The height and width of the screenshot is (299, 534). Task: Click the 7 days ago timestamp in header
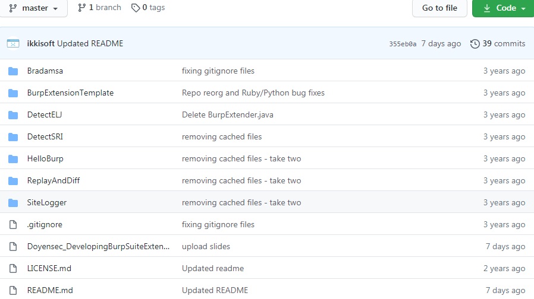pos(441,43)
